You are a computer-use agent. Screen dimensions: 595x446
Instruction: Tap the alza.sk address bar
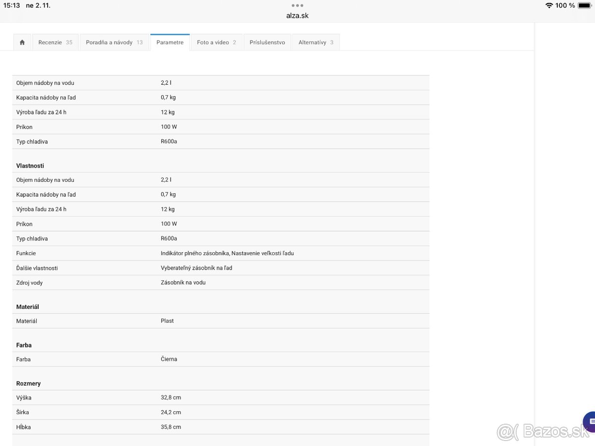(297, 15)
